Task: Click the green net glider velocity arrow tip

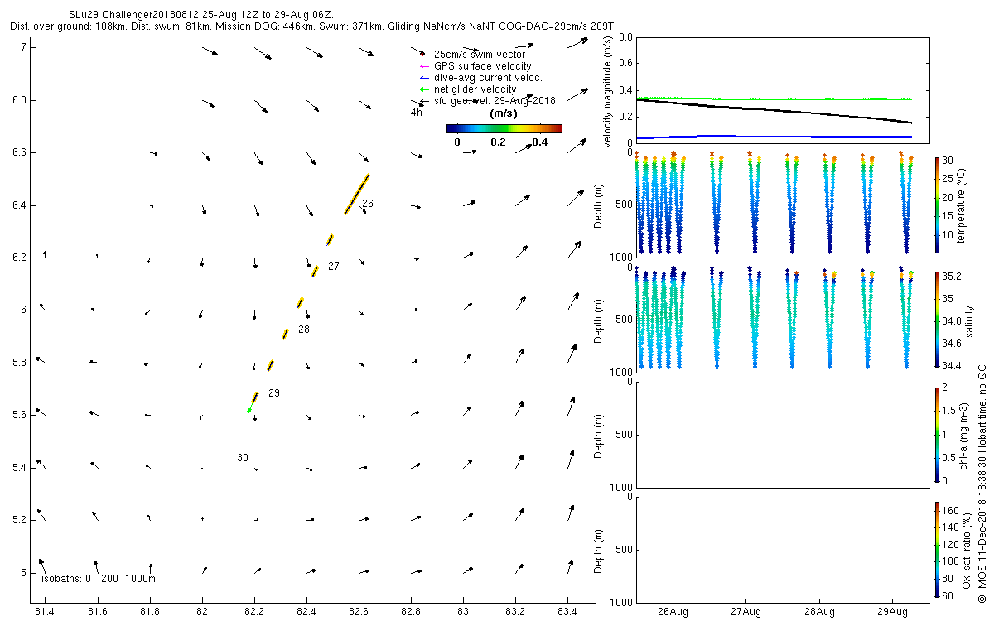Action: pos(248,410)
